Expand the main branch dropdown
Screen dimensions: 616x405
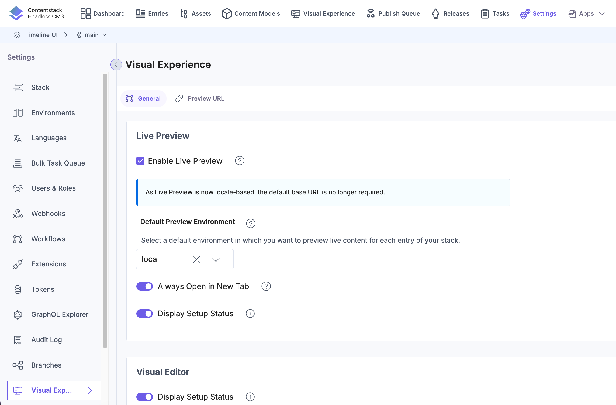pos(104,35)
